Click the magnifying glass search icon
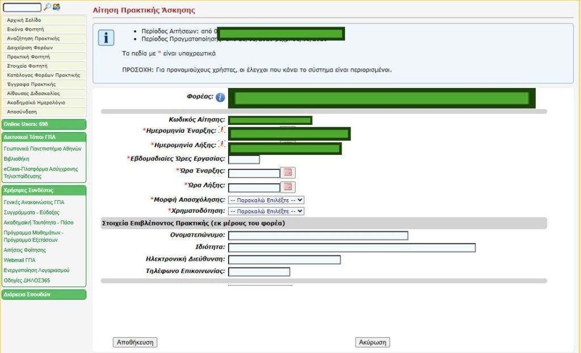Screen dimensions: 581x353 [48, 7]
